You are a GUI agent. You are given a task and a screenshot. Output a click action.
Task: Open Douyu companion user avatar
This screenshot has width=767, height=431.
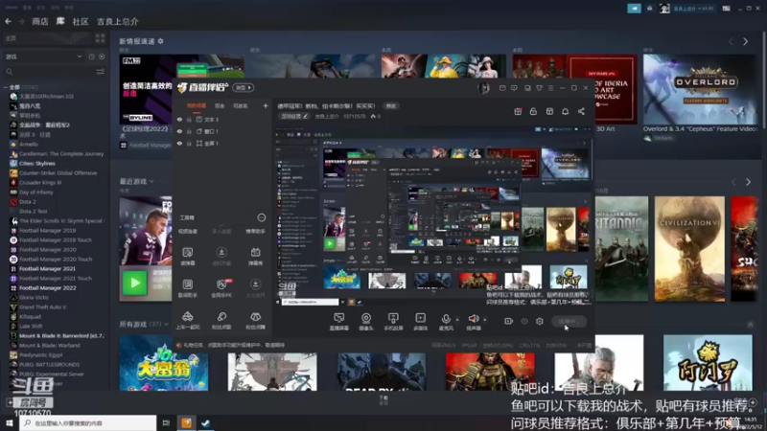pos(484,88)
